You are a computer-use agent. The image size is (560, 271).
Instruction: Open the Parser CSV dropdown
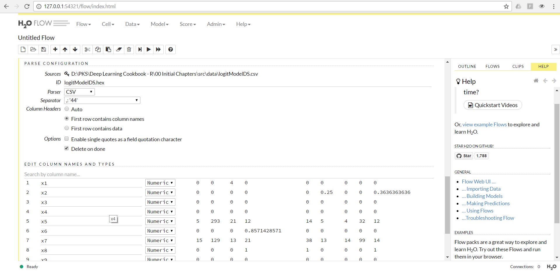79,92
